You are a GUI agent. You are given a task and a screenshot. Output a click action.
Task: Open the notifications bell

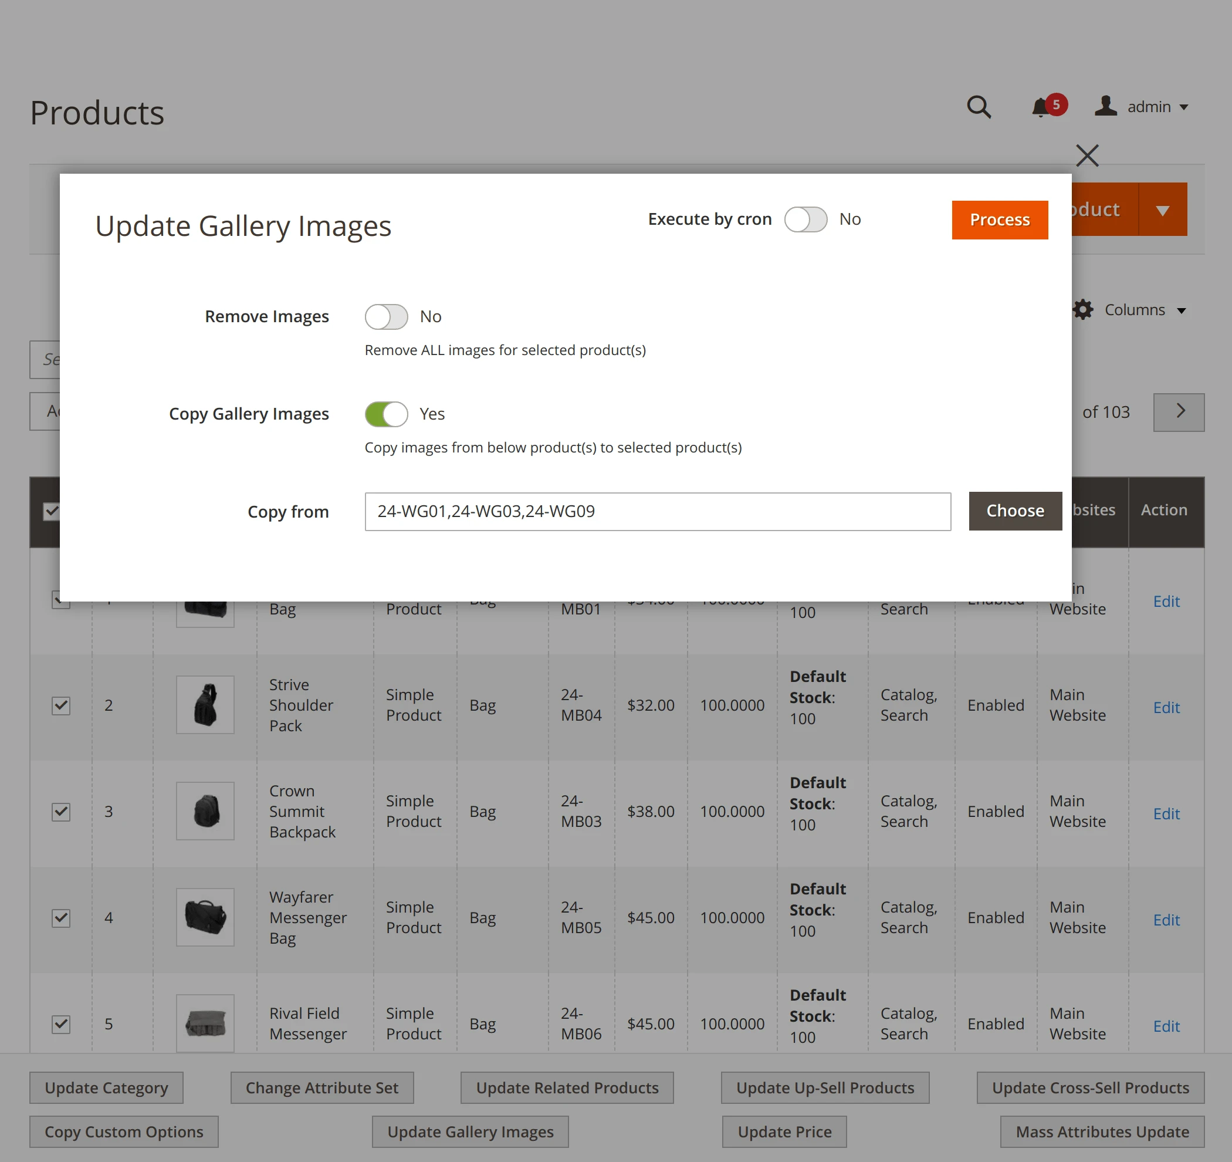coord(1041,108)
